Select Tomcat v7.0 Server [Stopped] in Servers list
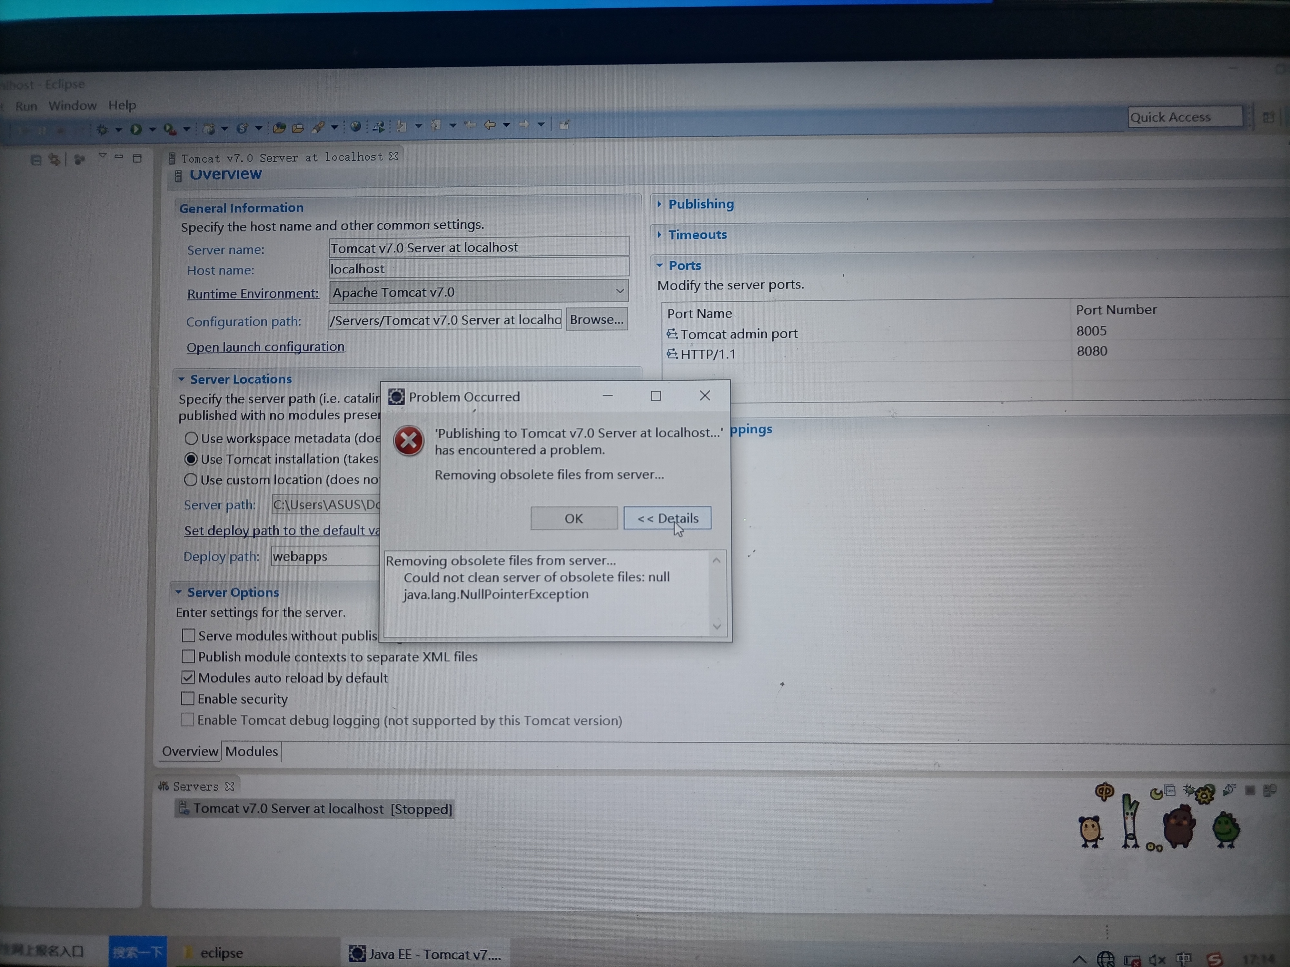The height and width of the screenshot is (967, 1290). pyautogui.click(x=314, y=809)
